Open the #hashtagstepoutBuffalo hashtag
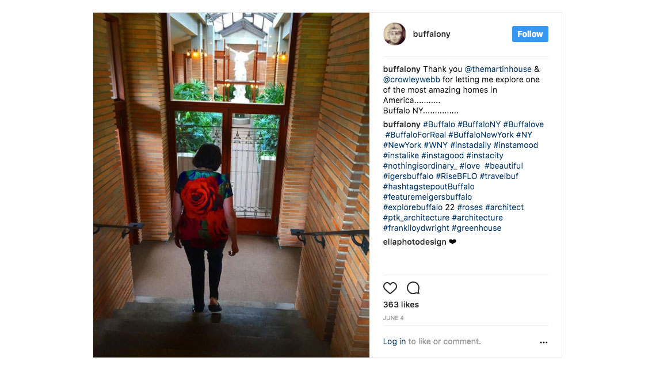 tap(428, 187)
